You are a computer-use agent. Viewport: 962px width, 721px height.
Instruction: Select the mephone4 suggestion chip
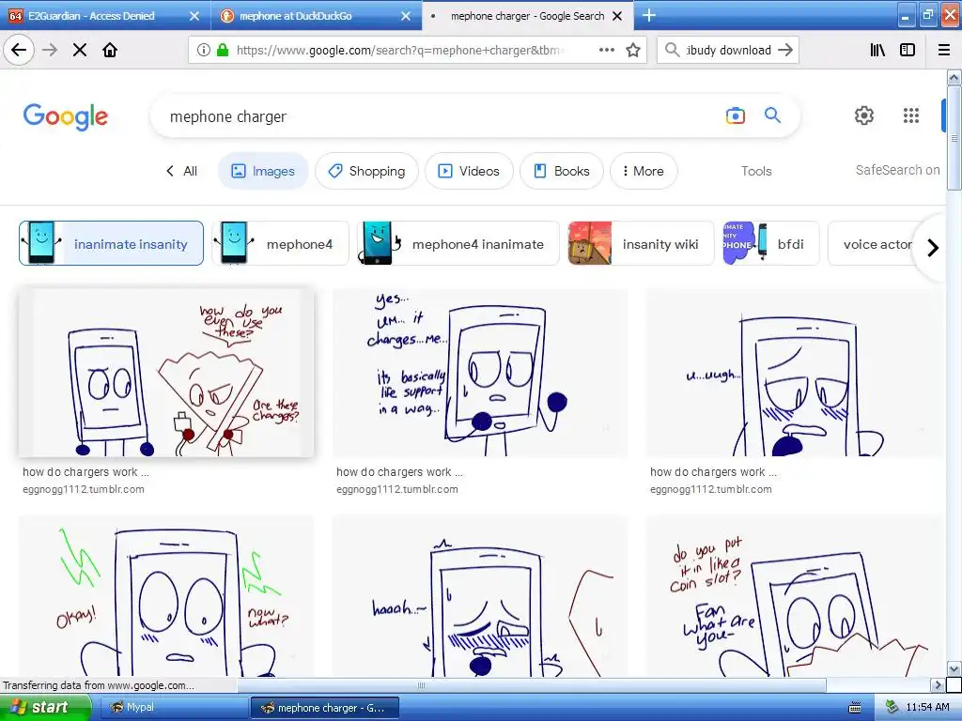coord(280,243)
